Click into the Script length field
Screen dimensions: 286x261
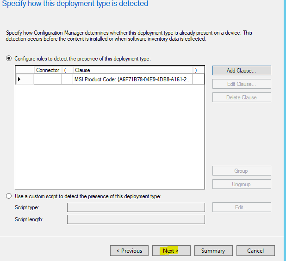point(136,219)
